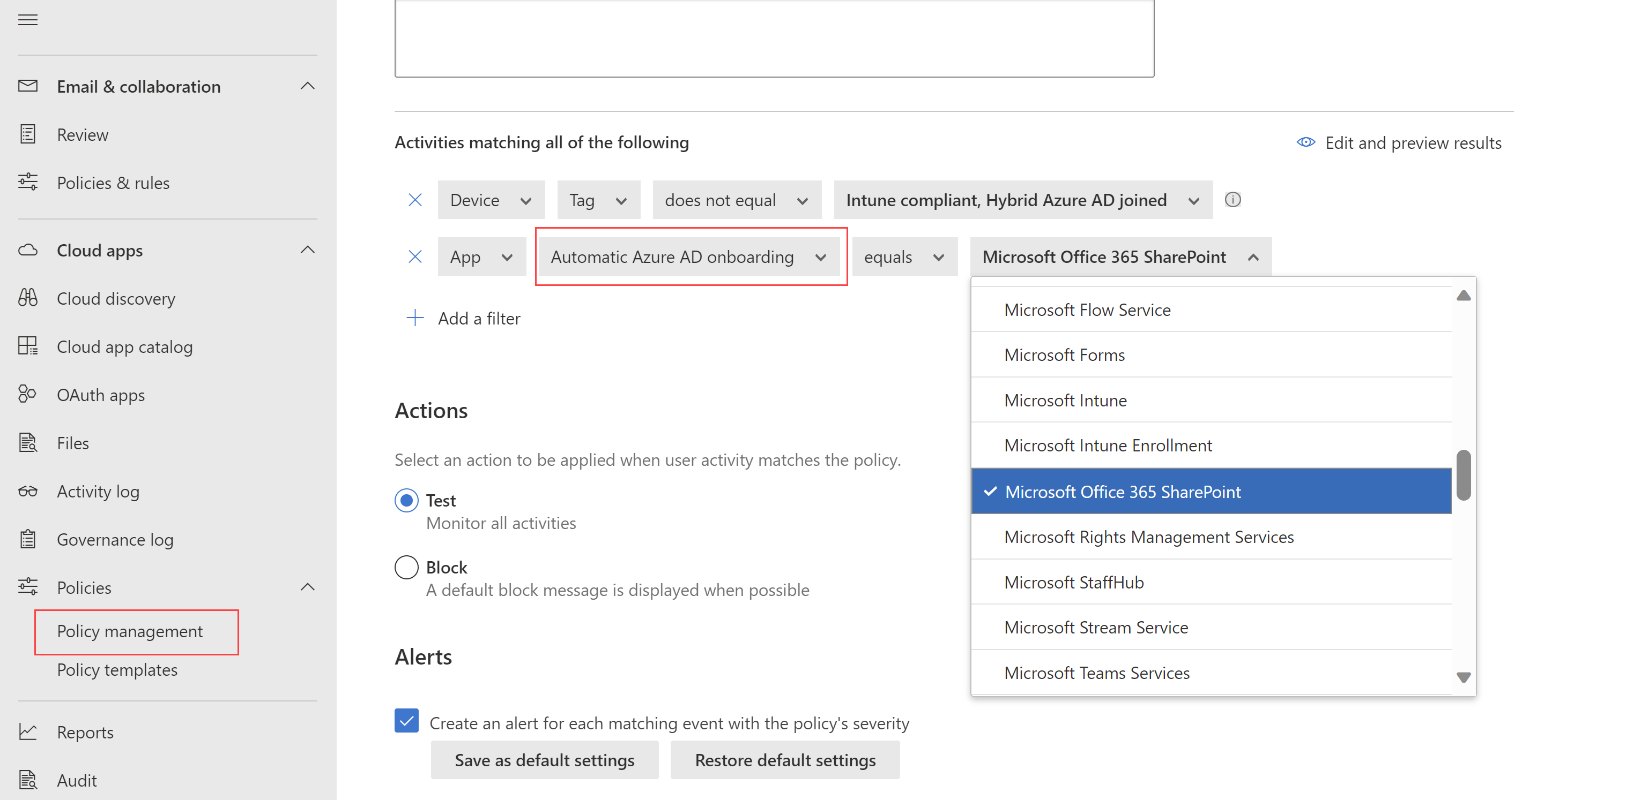Click the Policy management icon
1648x800 pixels.
[129, 630]
